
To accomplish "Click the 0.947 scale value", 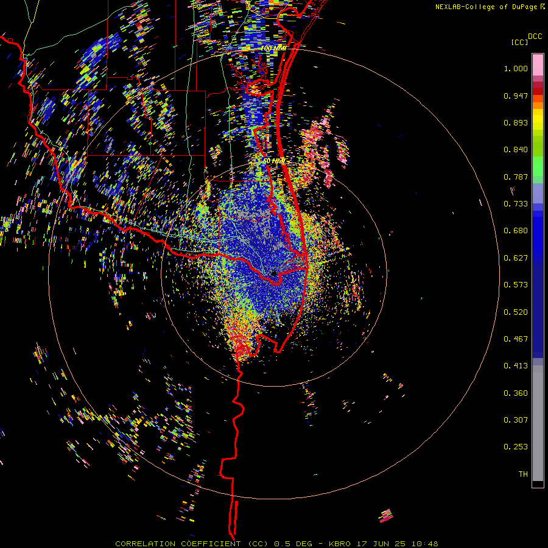I will 516,96.
